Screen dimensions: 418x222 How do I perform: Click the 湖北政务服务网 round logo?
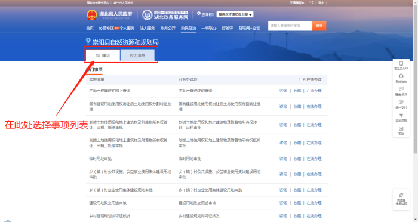pyautogui.click(x=147, y=15)
